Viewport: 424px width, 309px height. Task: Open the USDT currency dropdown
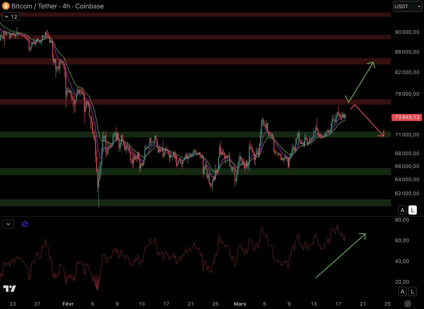coord(407,6)
